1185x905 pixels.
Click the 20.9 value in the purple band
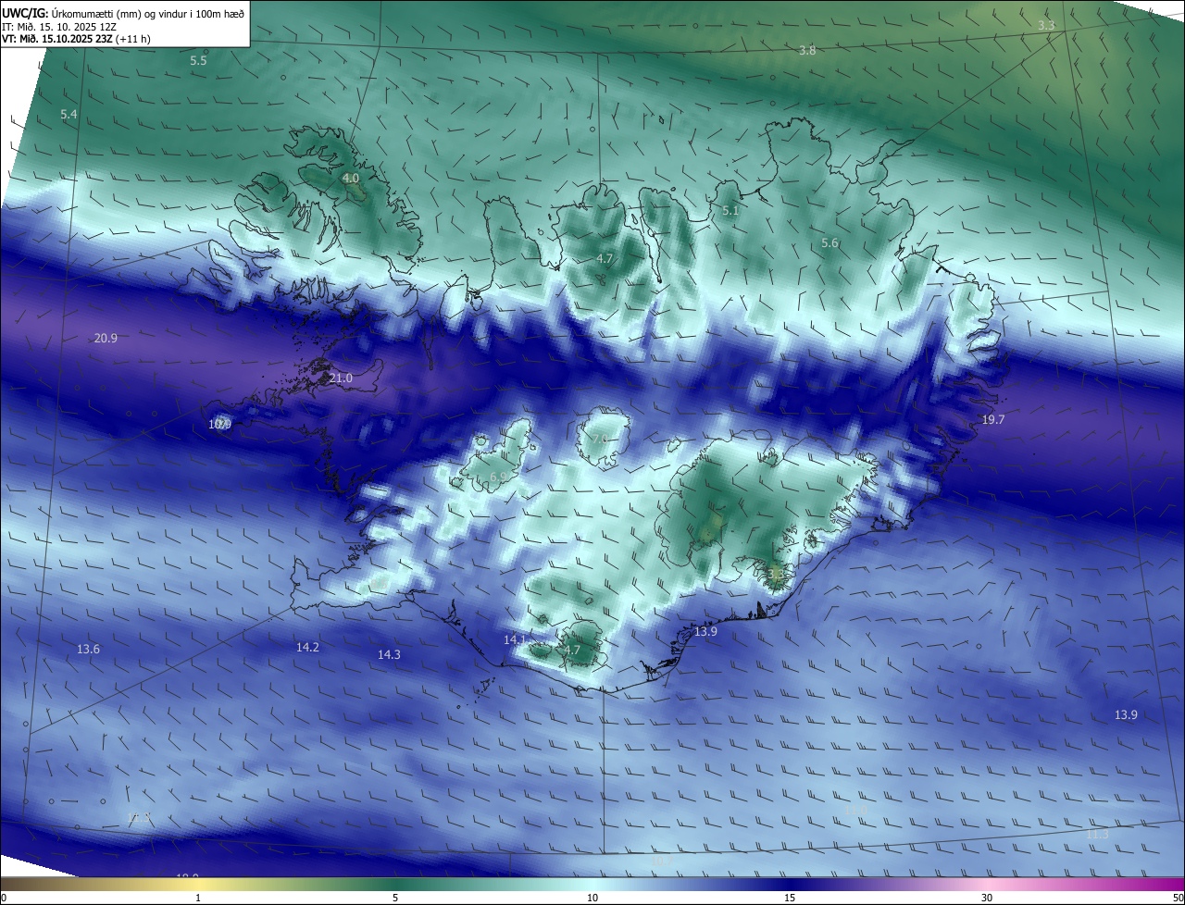(106, 338)
